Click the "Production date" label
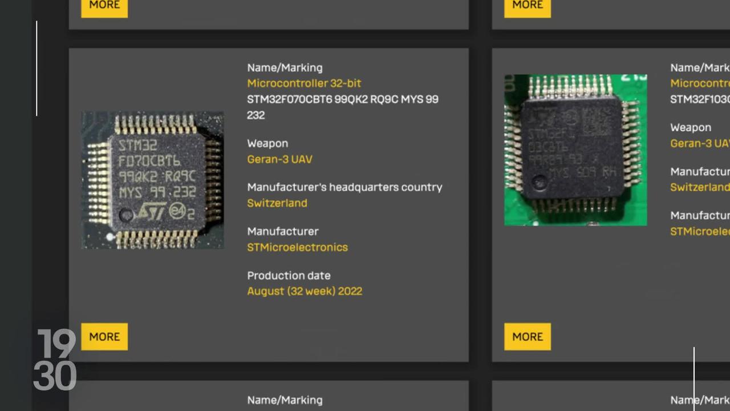Screen dimensions: 730x411 tap(289, 276)
